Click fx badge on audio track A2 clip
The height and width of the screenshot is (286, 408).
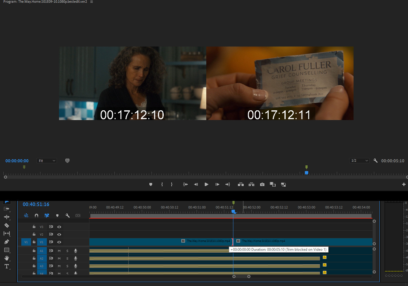(325, 257)
